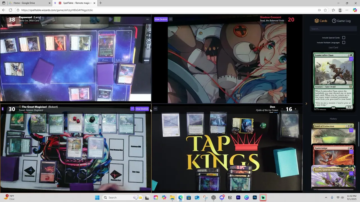Open weather widget showing 78°F Clear

tap(9, 197)
